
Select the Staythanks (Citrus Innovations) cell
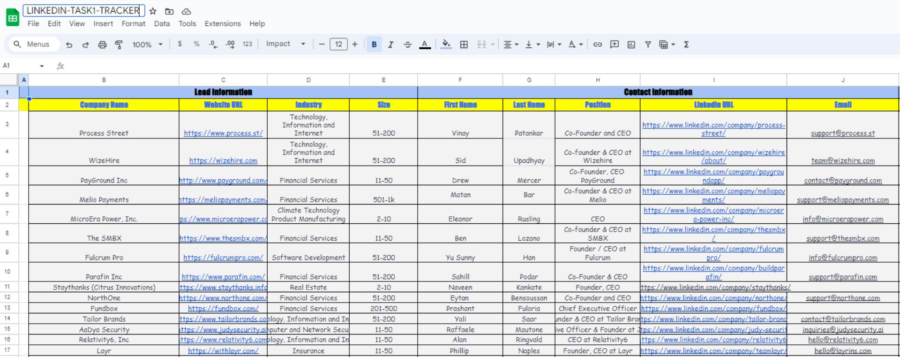click(104, 287)
